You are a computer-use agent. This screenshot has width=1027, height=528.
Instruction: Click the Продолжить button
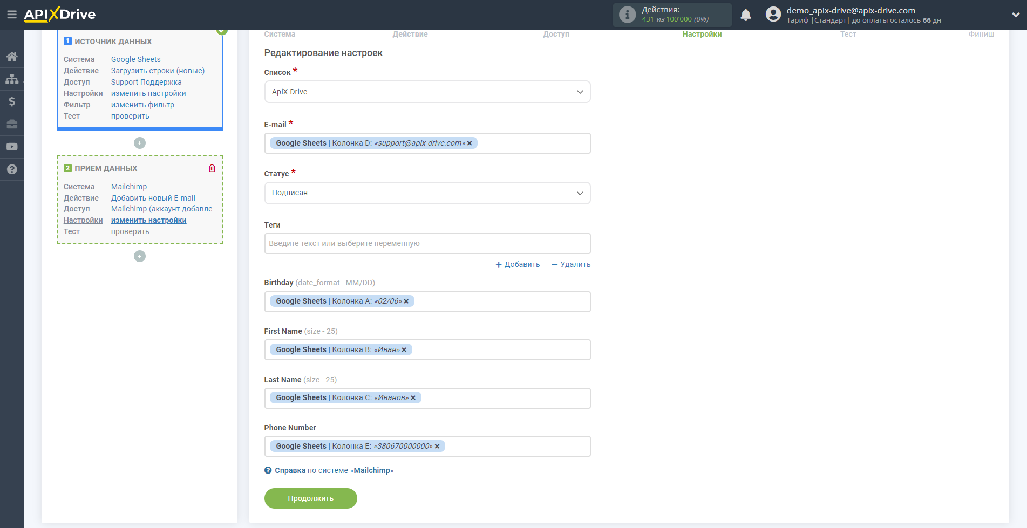(311, 498)
